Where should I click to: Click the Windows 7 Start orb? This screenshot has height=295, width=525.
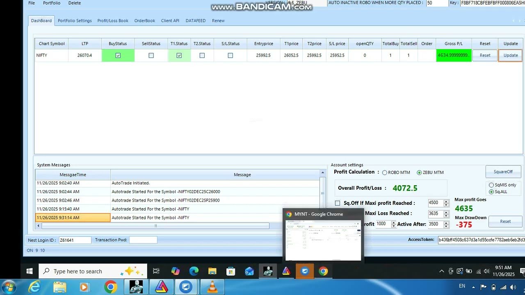pyautogui.click(x=8, y=287)
